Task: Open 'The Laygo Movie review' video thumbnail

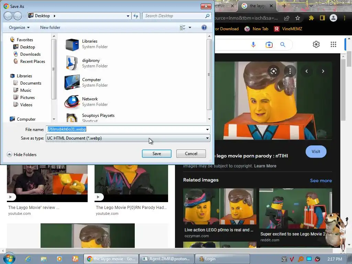Action: pos(47,184)
